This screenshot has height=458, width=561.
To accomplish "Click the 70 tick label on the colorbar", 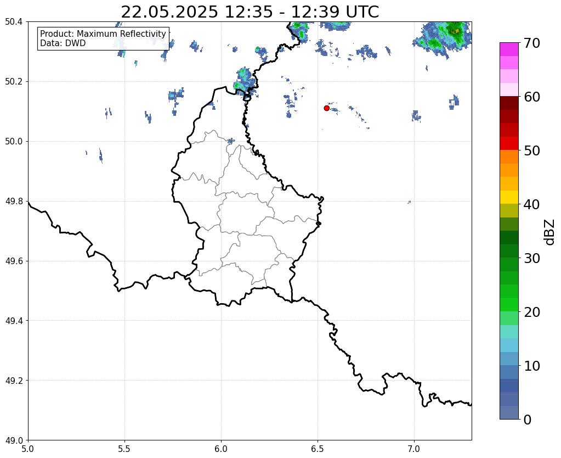I will tap(532, 43).
